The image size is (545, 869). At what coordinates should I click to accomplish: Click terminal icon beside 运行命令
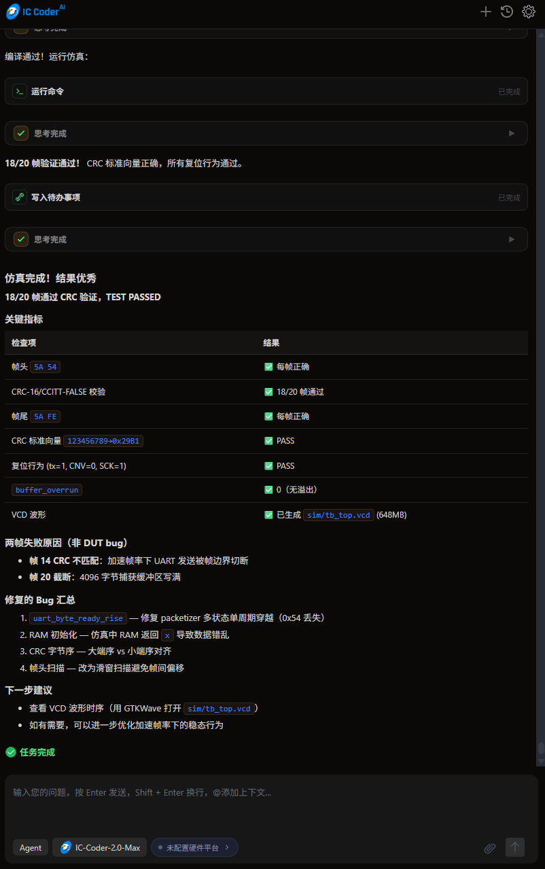point(20,91)
